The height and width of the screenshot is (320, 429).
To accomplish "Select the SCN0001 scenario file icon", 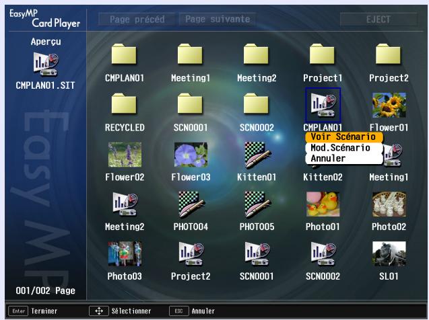I will 257,254.
